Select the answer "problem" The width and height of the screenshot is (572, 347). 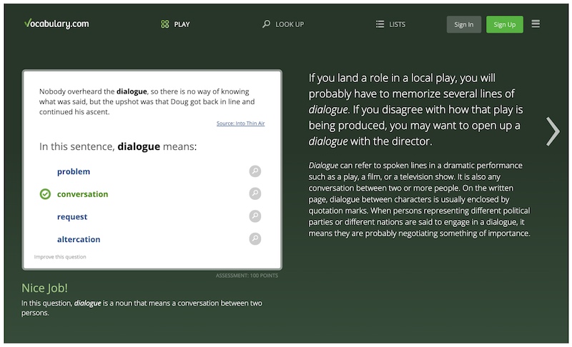click(x=74, y=171)
